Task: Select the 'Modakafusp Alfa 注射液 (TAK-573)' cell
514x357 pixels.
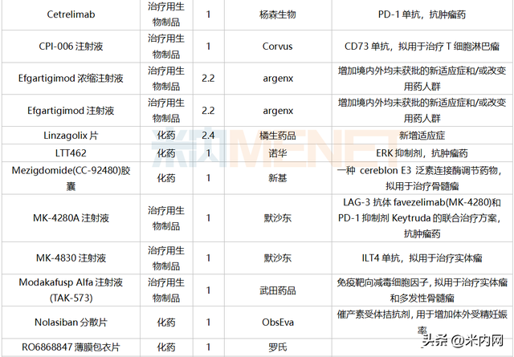Action: (71, 290)
